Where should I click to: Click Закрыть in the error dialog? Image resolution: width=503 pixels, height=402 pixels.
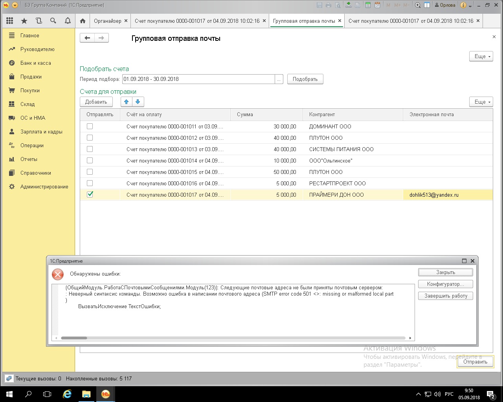coord(446,272)
